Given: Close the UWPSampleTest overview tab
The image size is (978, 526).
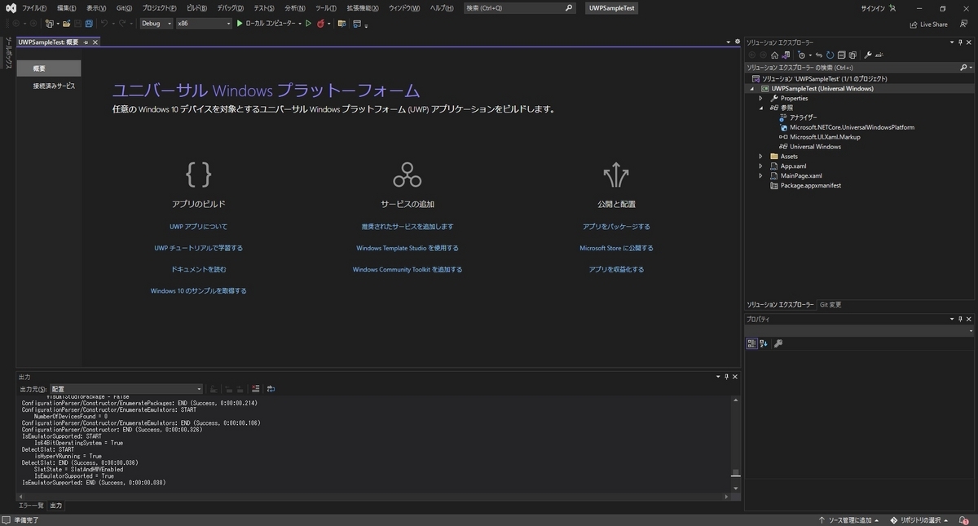Looking at the screenshot, I should pos(95,42).
